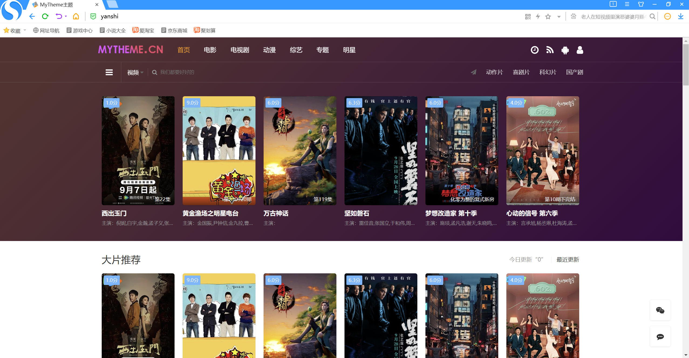This screenshot has width=689, height=358.
Task: Click the RSS feed icon
Action: coord(550,50)
